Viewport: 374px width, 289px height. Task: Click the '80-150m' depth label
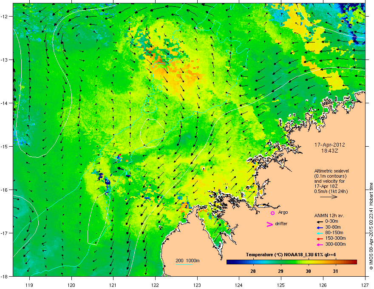click(334, 233)
